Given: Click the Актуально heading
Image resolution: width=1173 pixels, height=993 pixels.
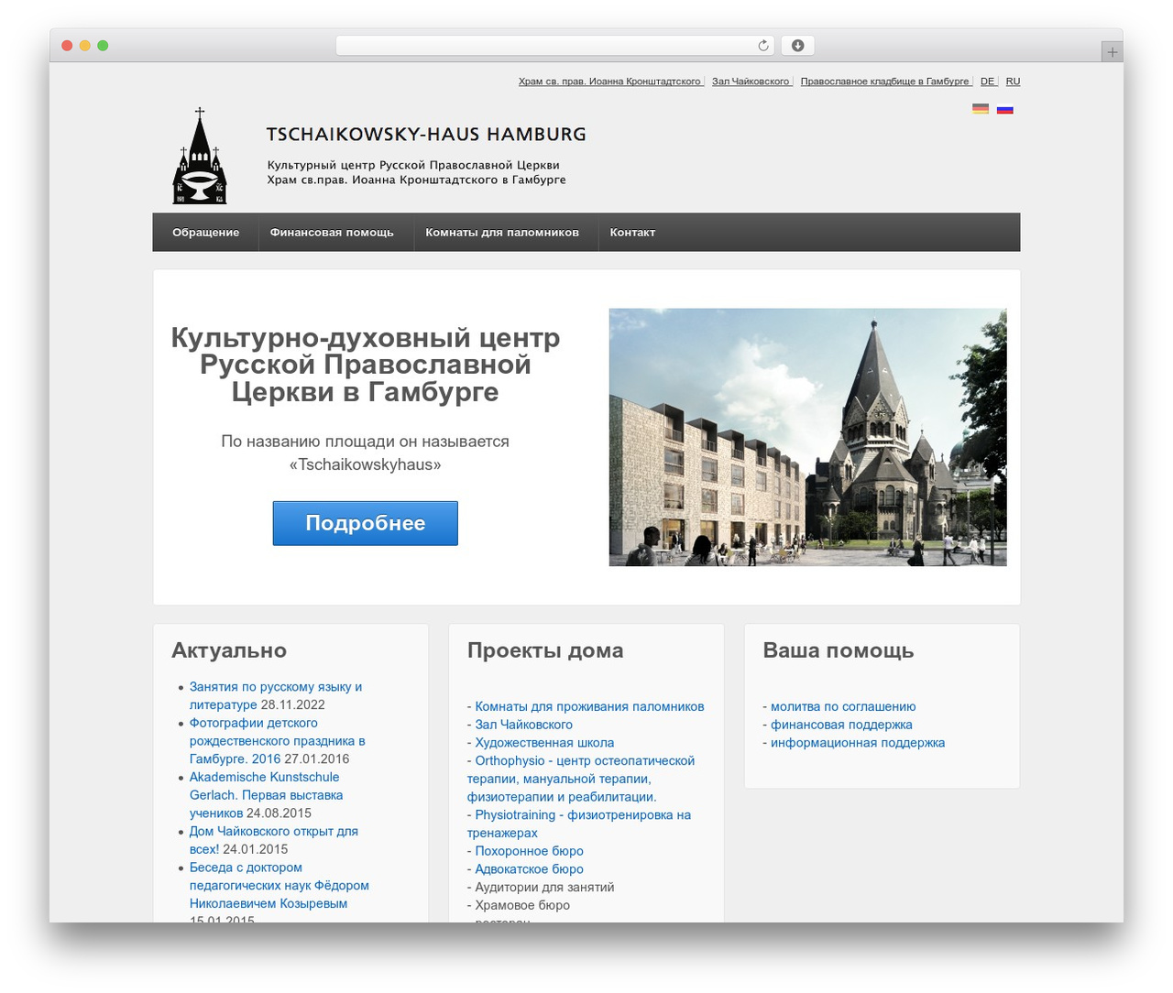Looking at the screenshot, I should pos(229,650).
